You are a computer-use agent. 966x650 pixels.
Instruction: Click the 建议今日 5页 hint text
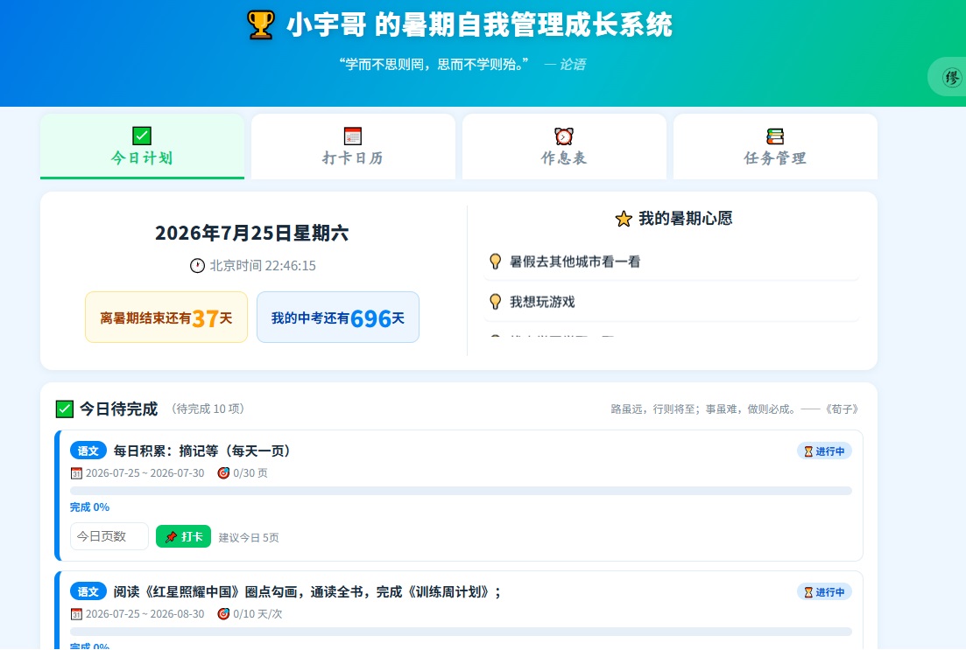(249, 537)
